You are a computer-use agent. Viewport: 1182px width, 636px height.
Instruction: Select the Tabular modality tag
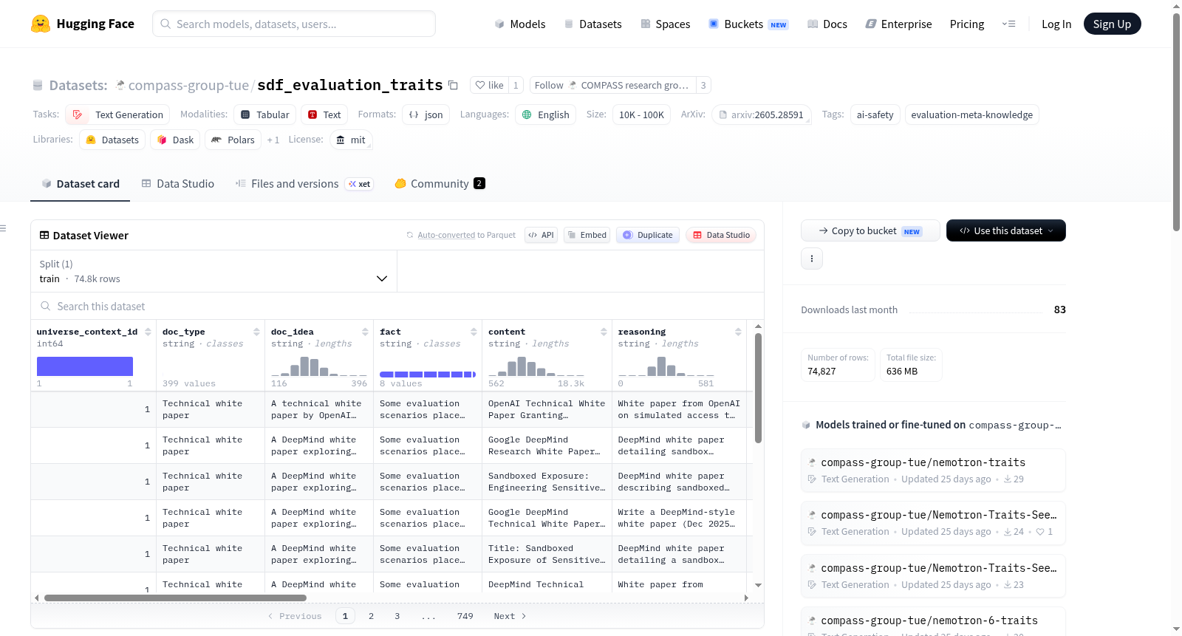tap(265, 114)
